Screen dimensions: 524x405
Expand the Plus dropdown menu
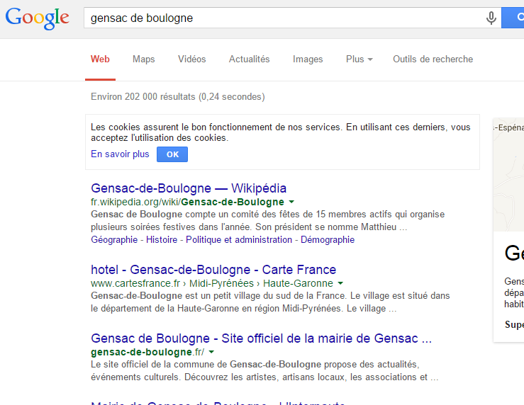pyautogui.click(x=359, y=59)
